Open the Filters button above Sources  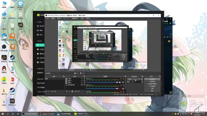click(x=83, y=73)
